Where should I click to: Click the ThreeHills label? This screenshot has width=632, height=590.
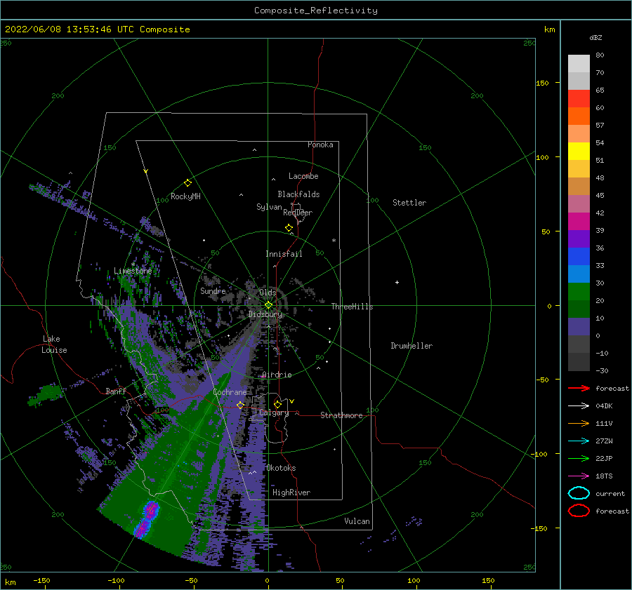tap(352, 307)
